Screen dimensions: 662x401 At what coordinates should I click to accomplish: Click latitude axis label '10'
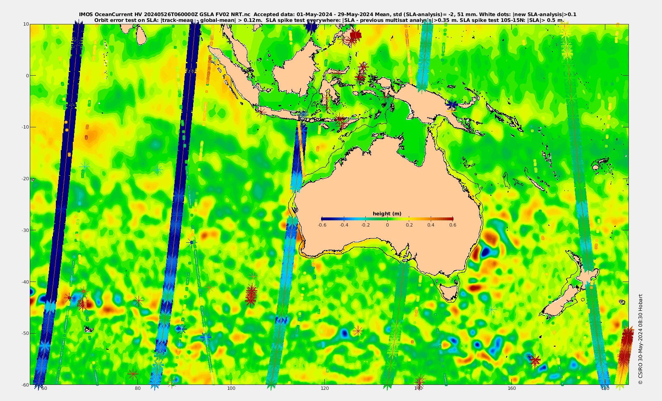[26, 24]
